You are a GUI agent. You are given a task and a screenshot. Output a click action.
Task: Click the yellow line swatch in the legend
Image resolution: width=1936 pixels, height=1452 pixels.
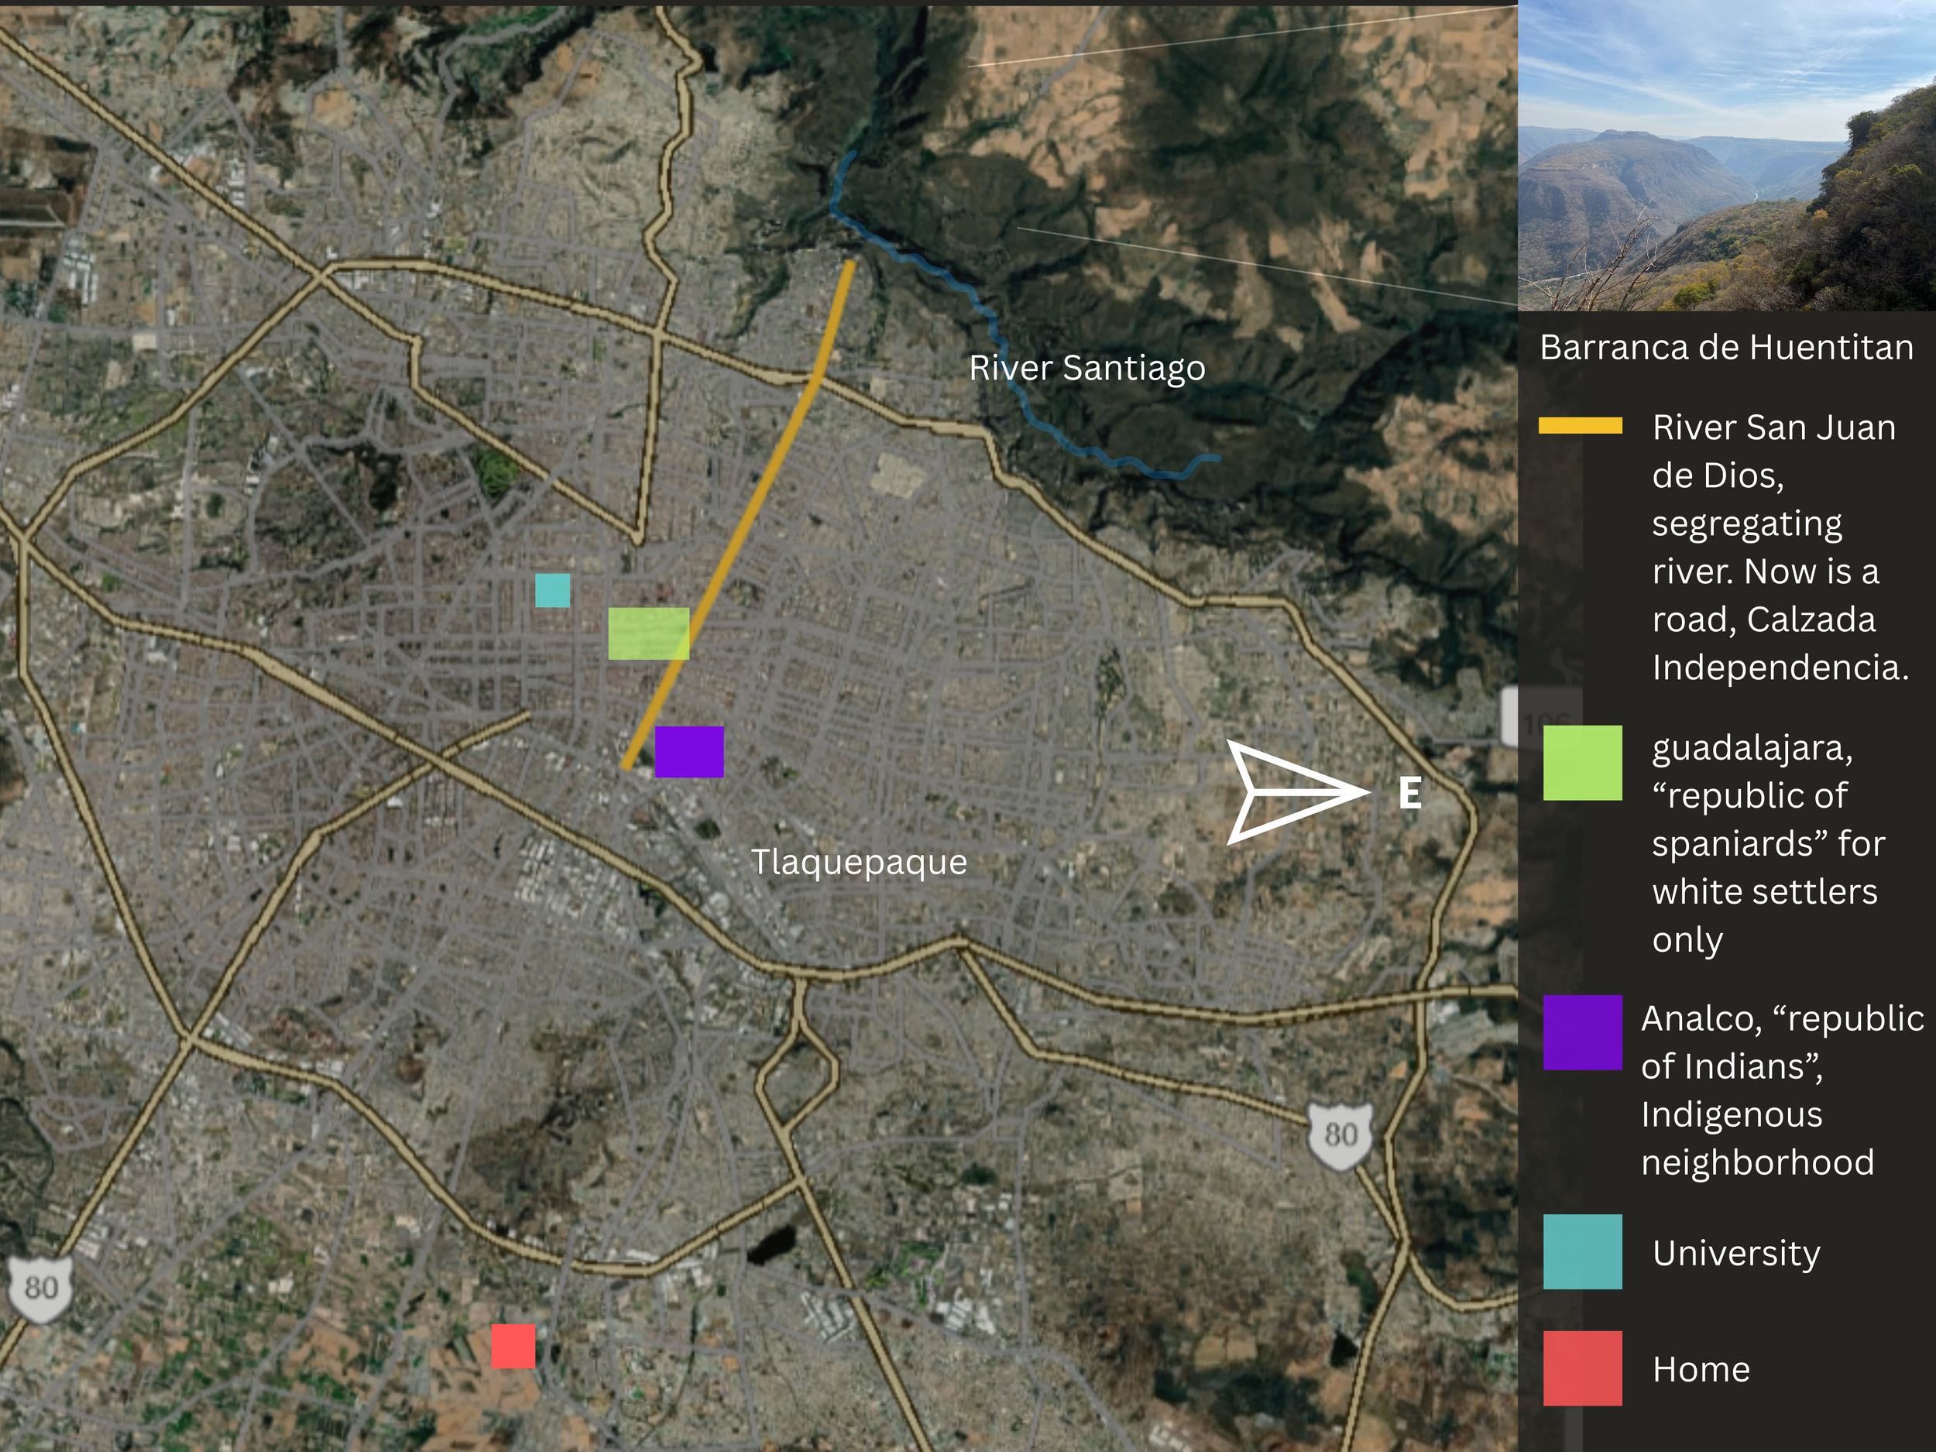pos(1581,425)
